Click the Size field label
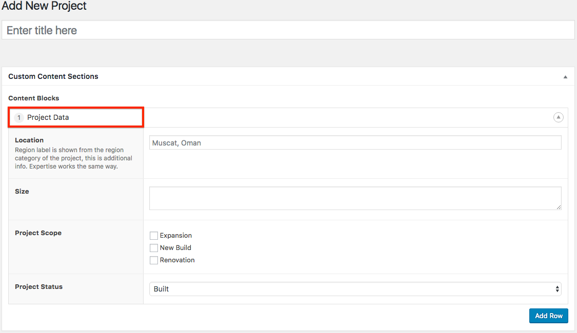This screenshot has height=333, width=577. click(x=22, y=191)
